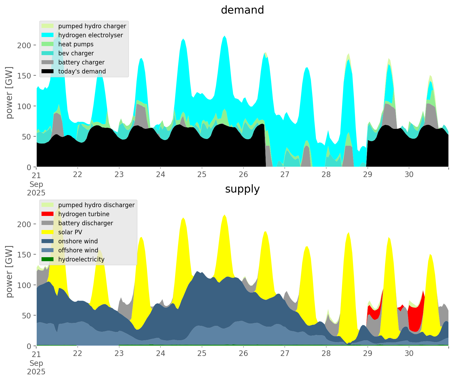Click the gray battery charger legend swatch
Viewport: 454px width, 381px height.
pyautogui.click(x=48, y=62)
